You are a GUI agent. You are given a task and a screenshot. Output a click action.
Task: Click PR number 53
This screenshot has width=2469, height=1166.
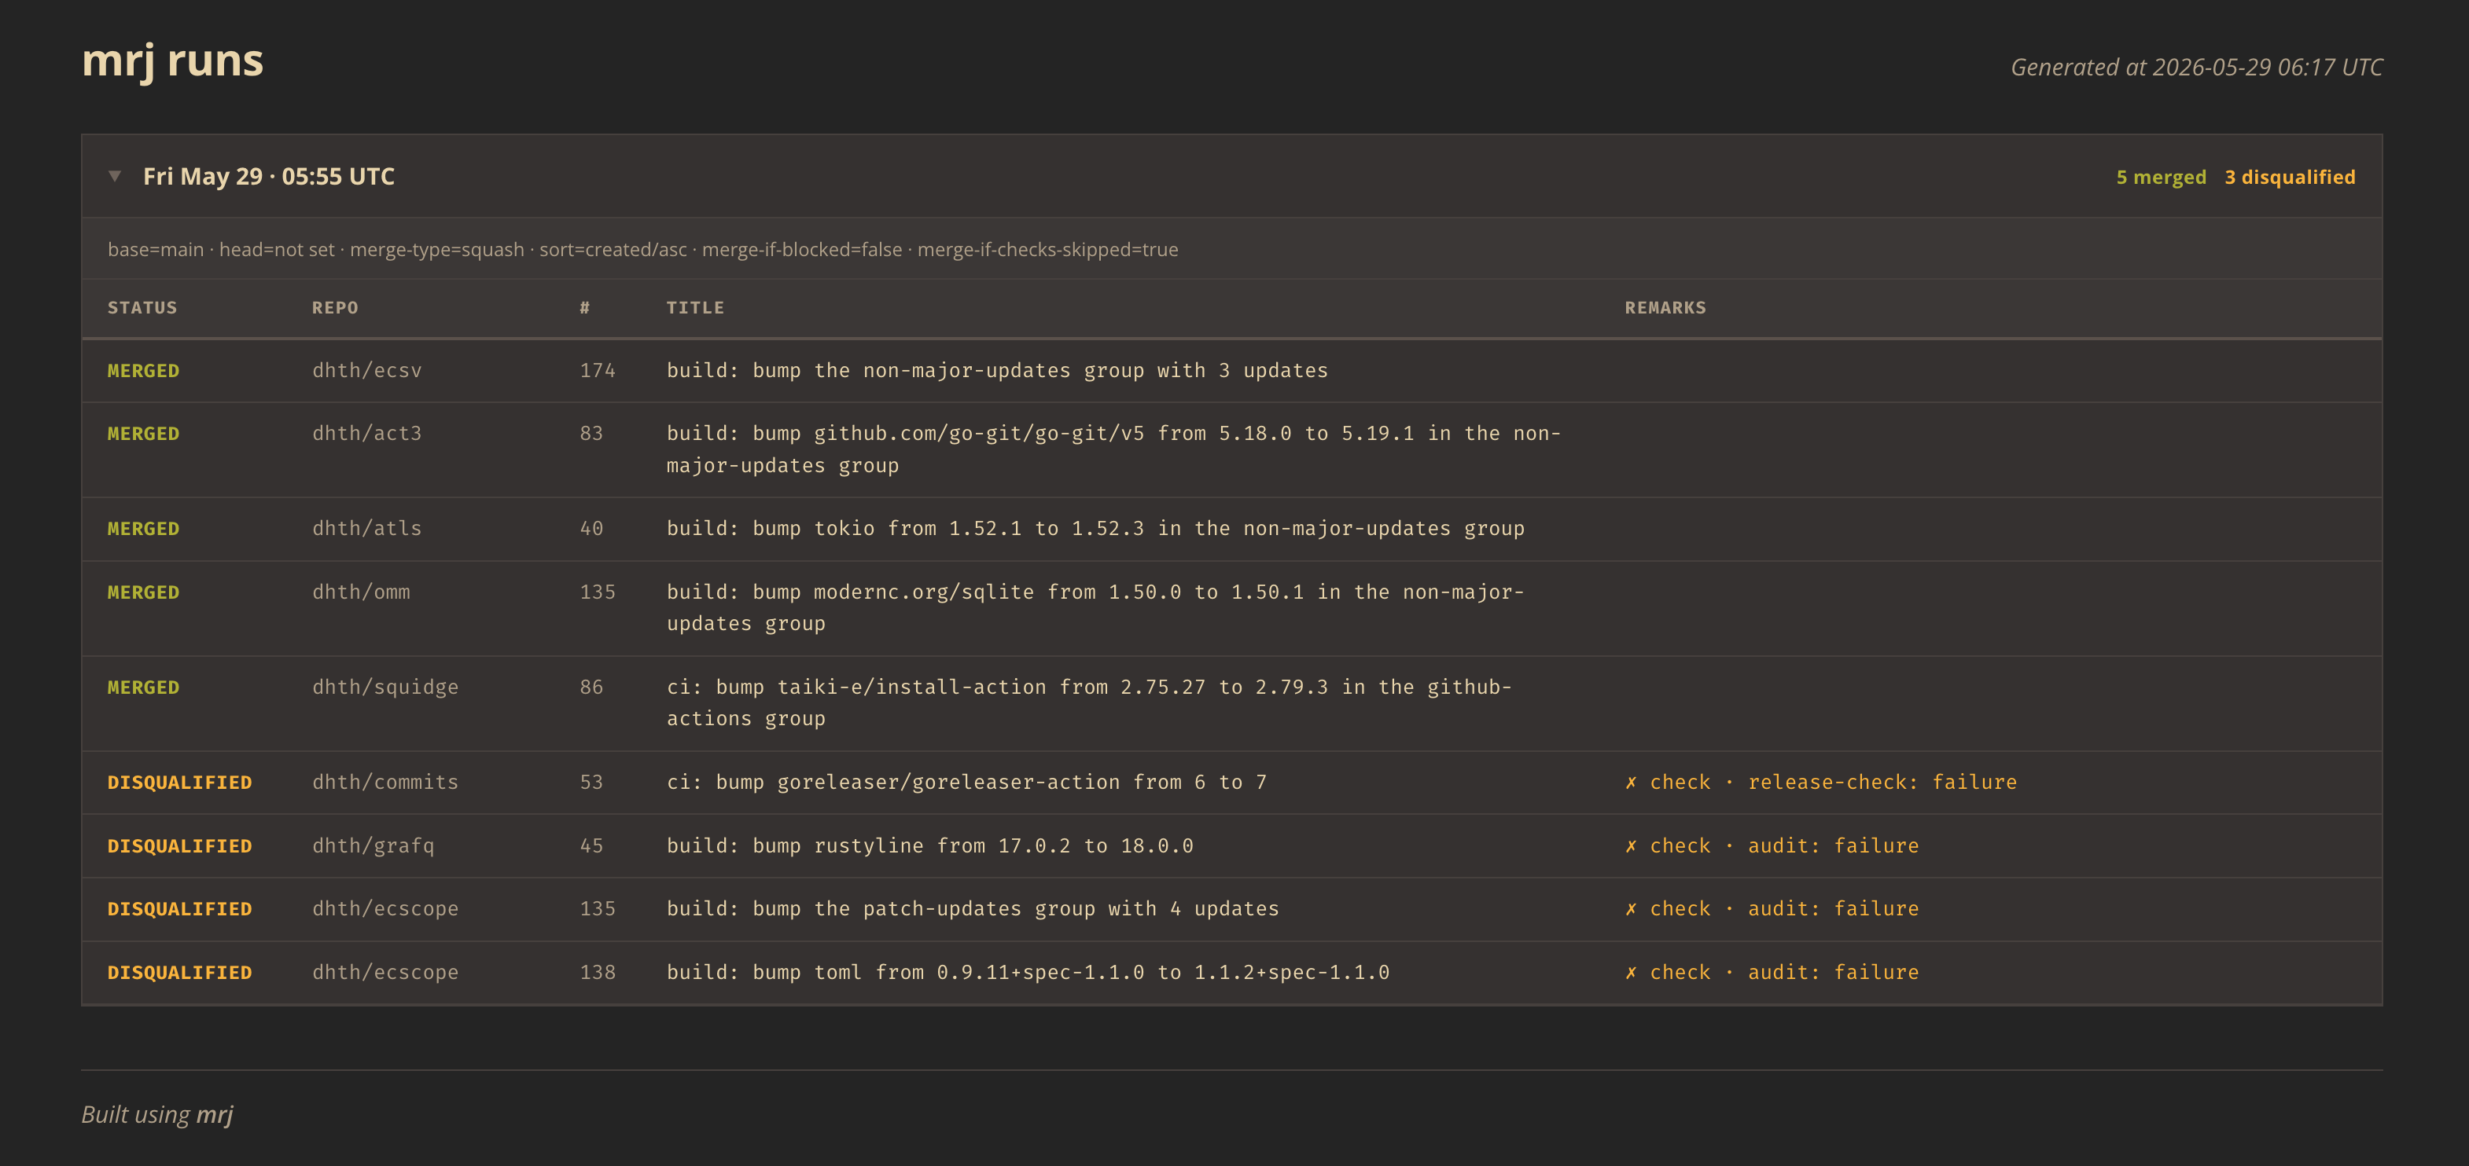pos(591,782)
